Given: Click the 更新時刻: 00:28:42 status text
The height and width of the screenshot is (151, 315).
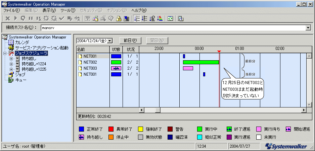Looking at the screenshot, I should click(x=94, y=116).
